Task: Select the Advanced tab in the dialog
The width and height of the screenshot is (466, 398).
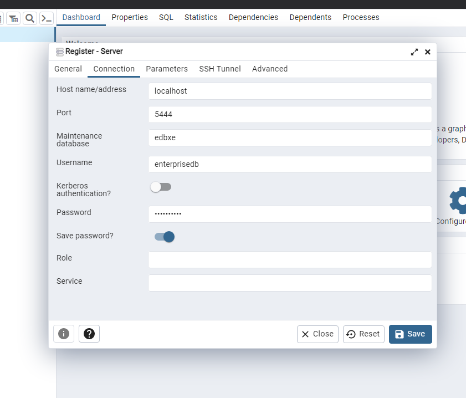Action: pos(270,69)
